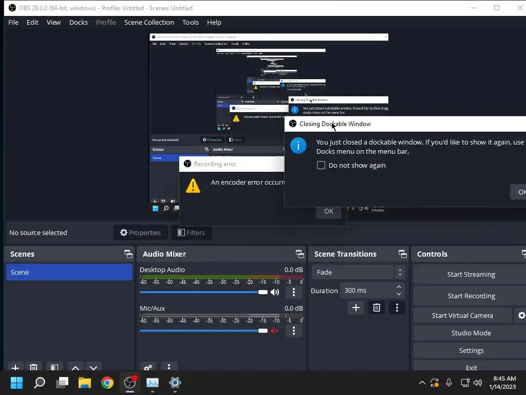
Task: Check Do not show again in previewed dialog
Action: click(321, 165)
